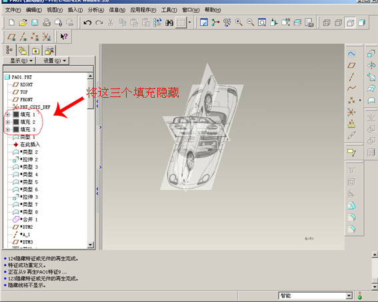Screen dimensions: 378x302
Task: Refit the model to the screen
Action: coord(262,23)
